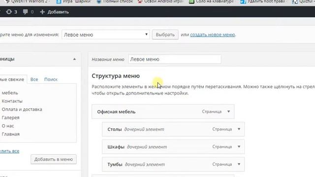This screenshot has height=177, width=315.
Task: Expand the Офисная мебель menu item arrow
Action: (x=228, y=112)
